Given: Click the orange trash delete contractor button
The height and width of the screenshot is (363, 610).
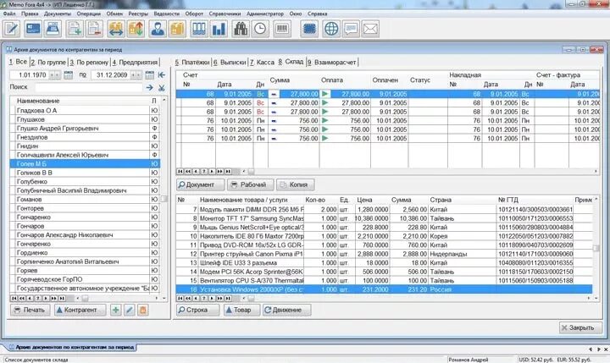Looking at the screenshot, I should 143,311.
